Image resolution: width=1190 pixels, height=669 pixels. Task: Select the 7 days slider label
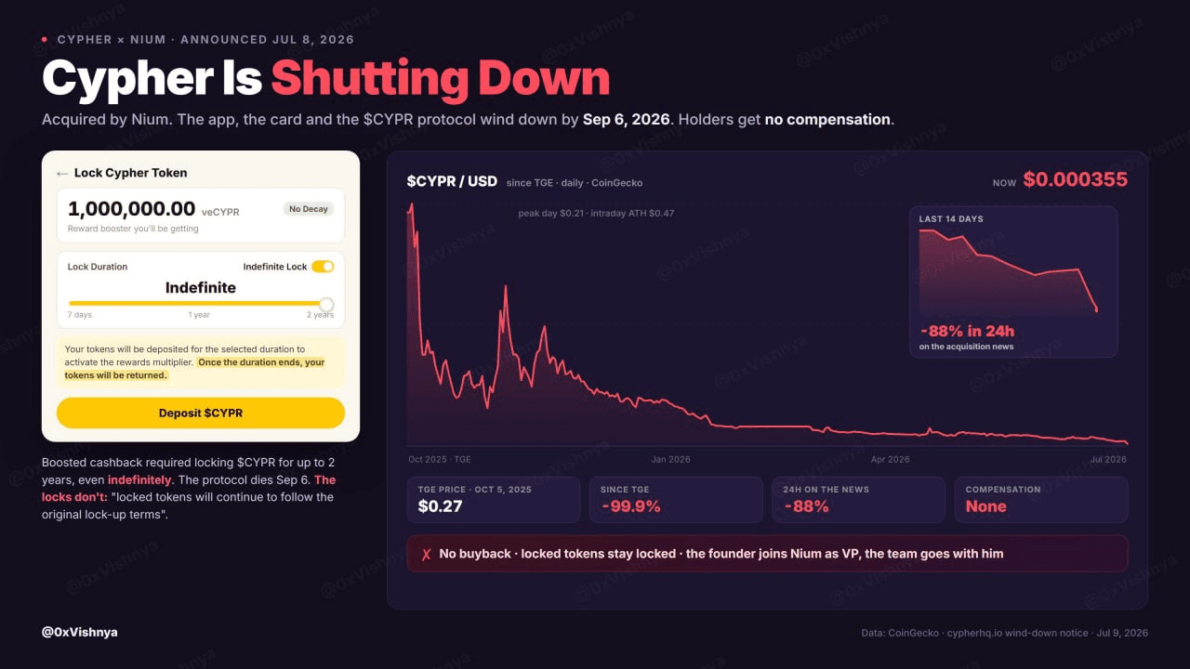[80, 315]
